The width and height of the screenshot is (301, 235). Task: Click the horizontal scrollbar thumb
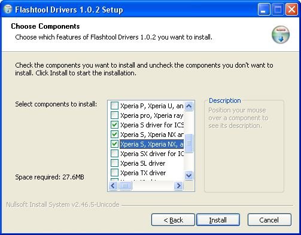click(x=125, y=186)
